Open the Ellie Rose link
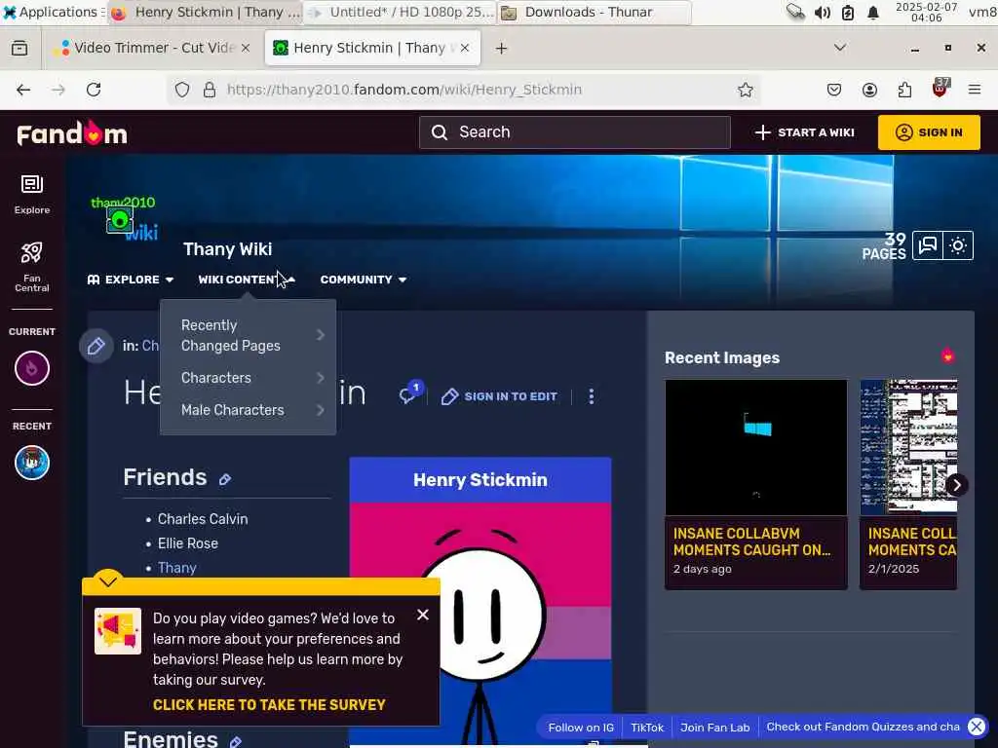This screenshot has height=748, width=998. point(188,543)
